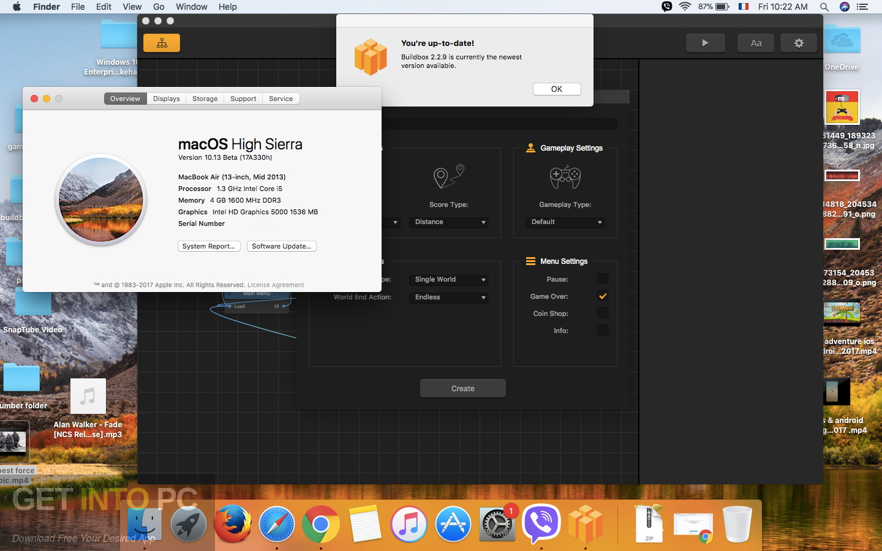Open App Store from the dock
Image resolution: width=882 pixels, height=551 pixels.
coord(453,524)
